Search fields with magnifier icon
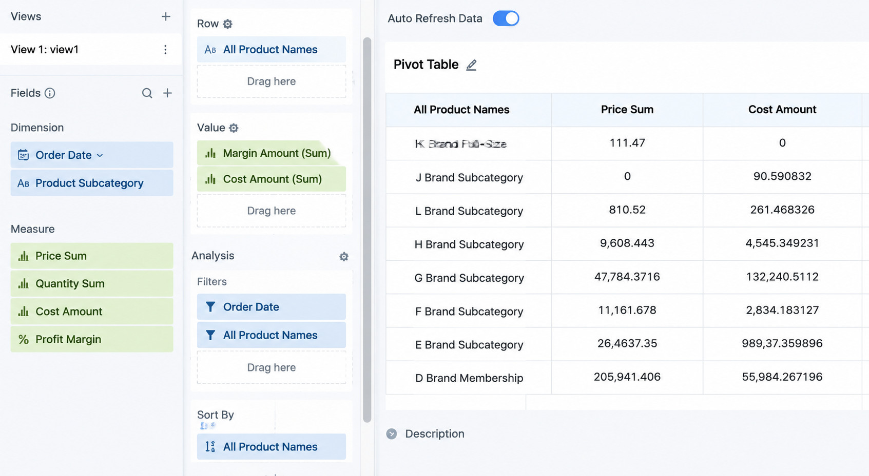 tap(147, 93)
